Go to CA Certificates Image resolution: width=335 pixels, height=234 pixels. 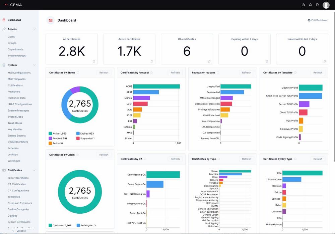point(17,184)
